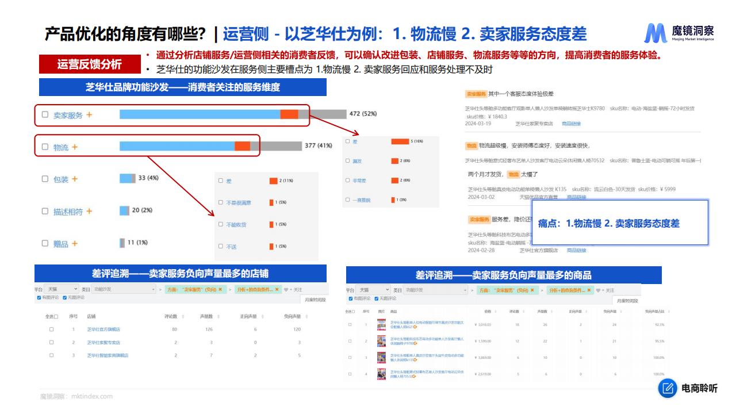Tick the 包装 dimension checkbox

[45, 179]
